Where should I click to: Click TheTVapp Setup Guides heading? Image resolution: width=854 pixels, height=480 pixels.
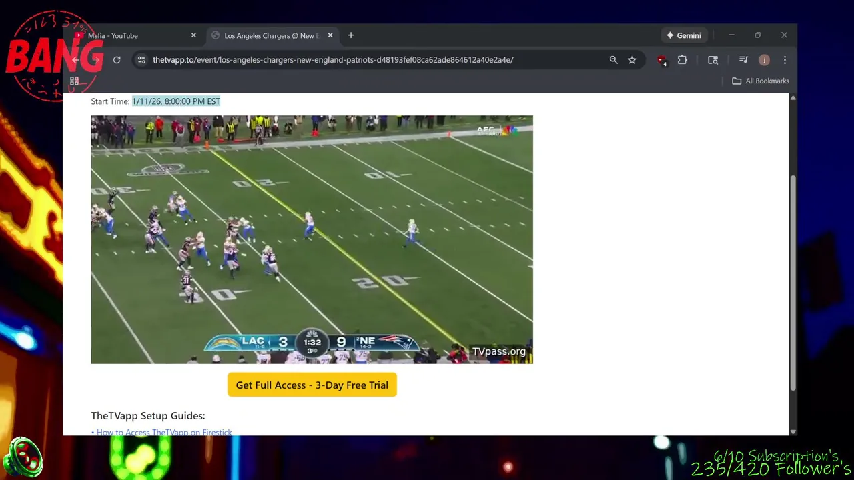pyautogui.click(x=148, y=415)
